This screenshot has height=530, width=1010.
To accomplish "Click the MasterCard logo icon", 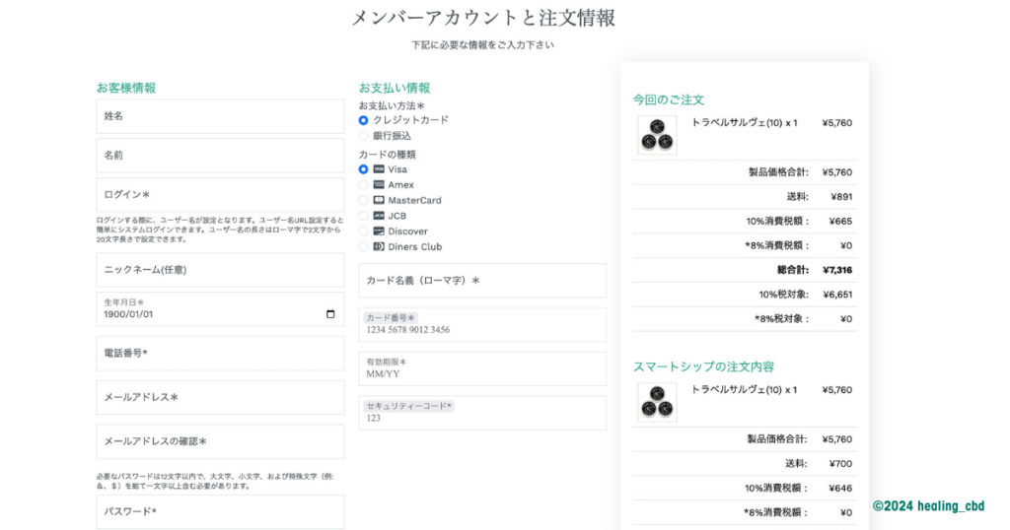I will pyautogui.click(x=379, y=201).
